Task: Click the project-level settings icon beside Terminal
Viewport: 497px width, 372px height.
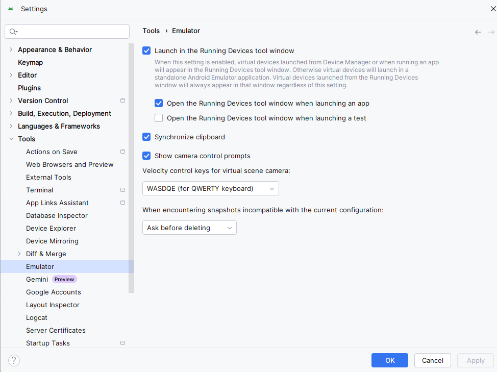Action: pos(122,190)
